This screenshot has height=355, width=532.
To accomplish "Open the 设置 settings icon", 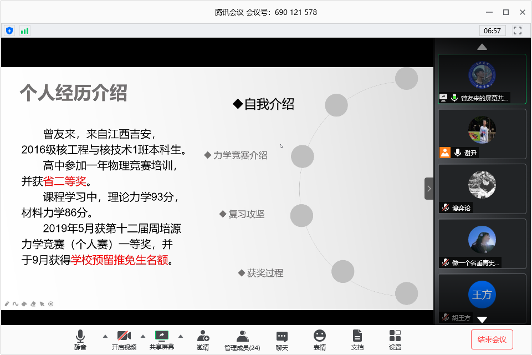I will tap(395, 339).
